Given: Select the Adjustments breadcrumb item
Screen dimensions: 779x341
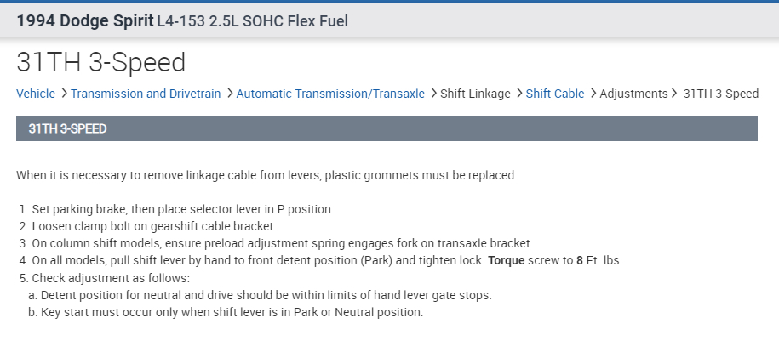Looking at the screenshot, I should point(633,94).
